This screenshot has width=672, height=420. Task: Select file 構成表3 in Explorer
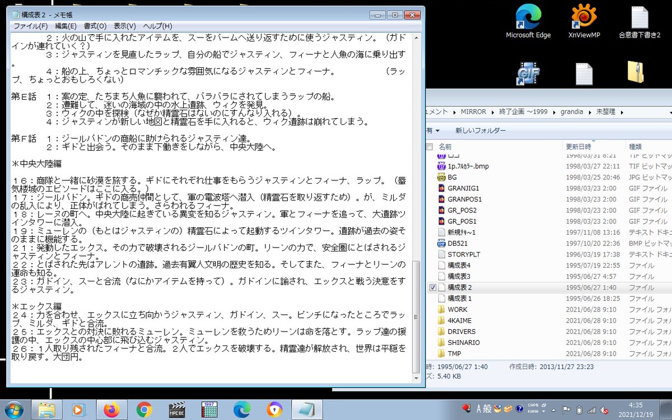[459, 276]
